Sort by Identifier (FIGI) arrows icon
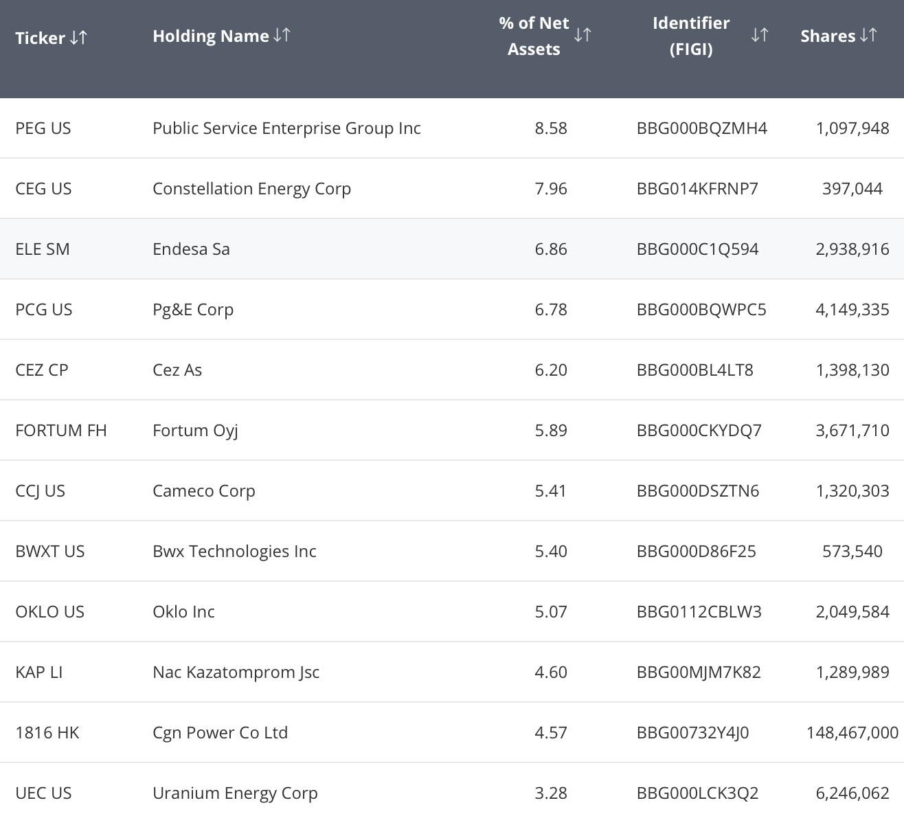The image size is (904, 816). (760, 34)
